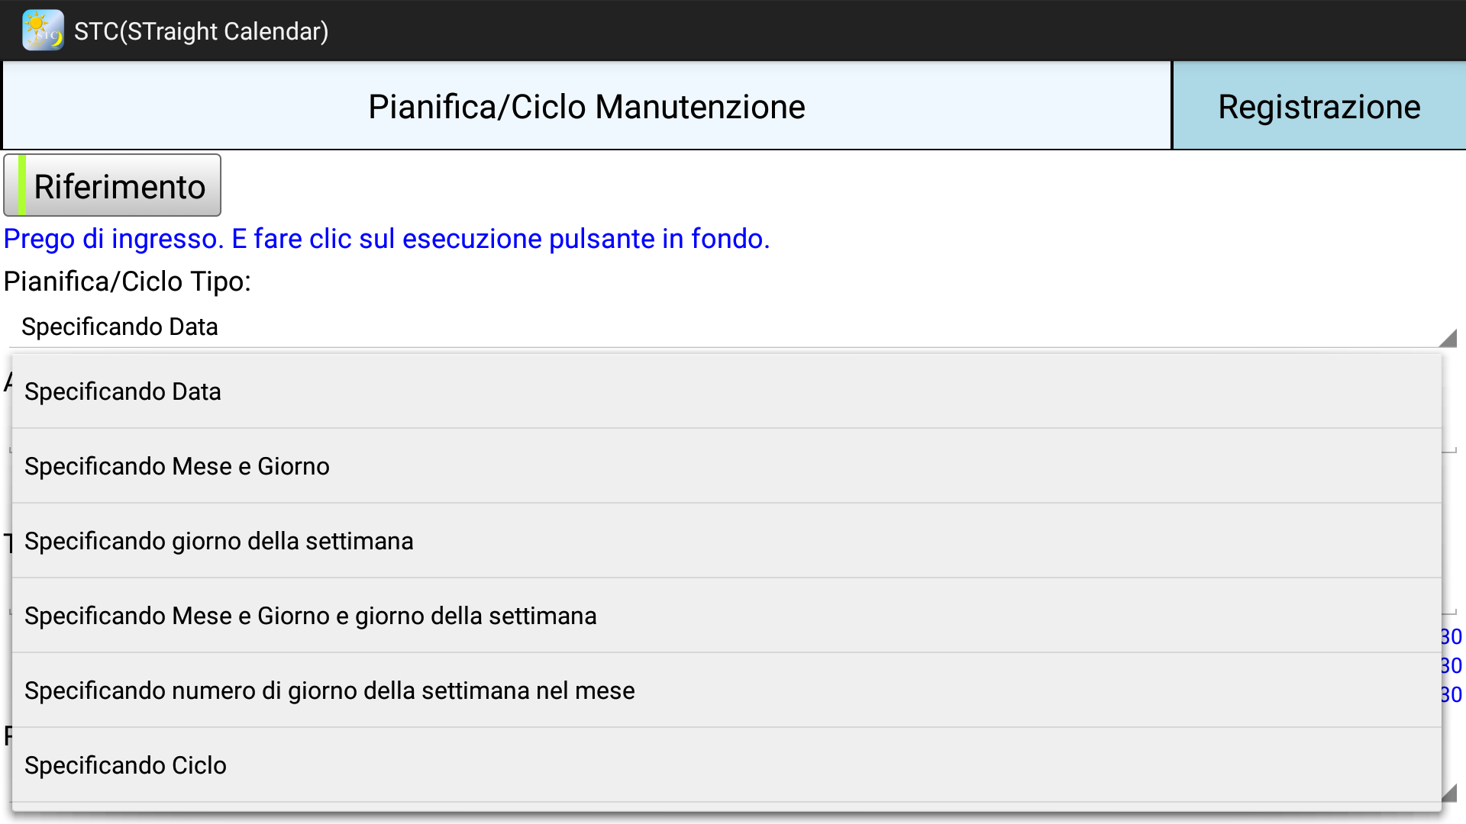Select Specificando Data from the dropdown list
The height and width of the screenshot is (824, 1466).
[122, 391]
